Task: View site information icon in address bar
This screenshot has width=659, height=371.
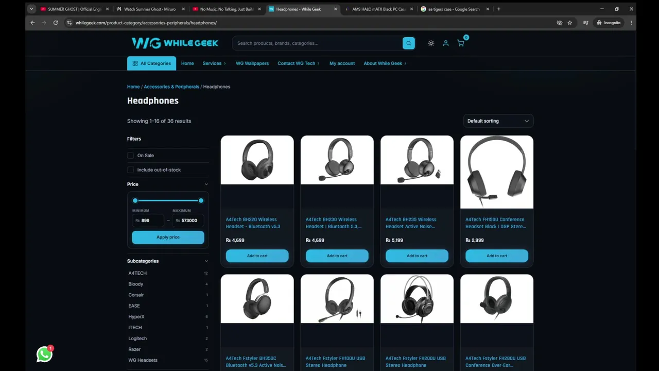Action: (69, 23)
